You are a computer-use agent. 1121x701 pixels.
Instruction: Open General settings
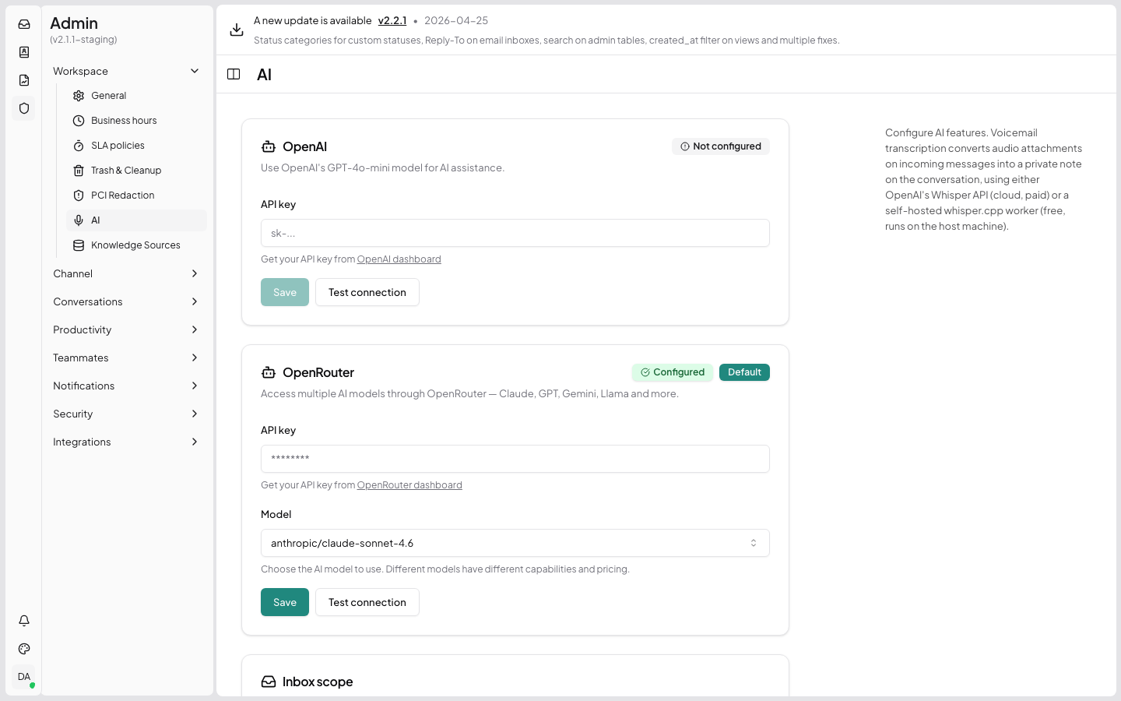click(136, 96)
